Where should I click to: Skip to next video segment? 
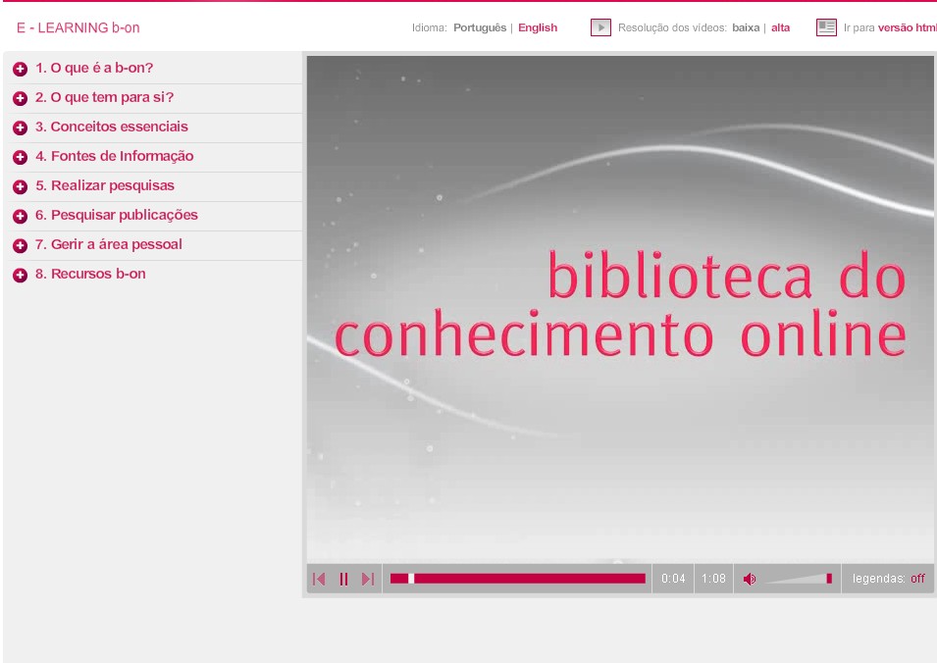pos(368,579)
